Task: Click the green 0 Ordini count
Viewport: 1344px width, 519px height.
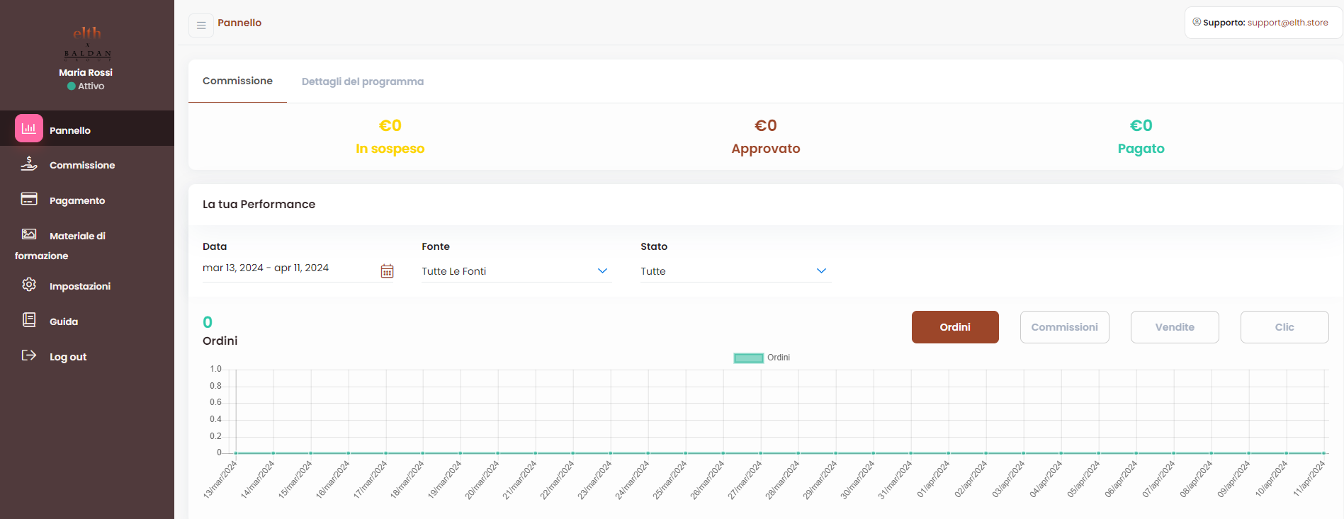Action: pyautogui.click(x=208, y=322)
